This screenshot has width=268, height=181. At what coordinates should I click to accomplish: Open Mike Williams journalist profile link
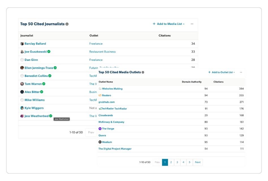[34, 100]
